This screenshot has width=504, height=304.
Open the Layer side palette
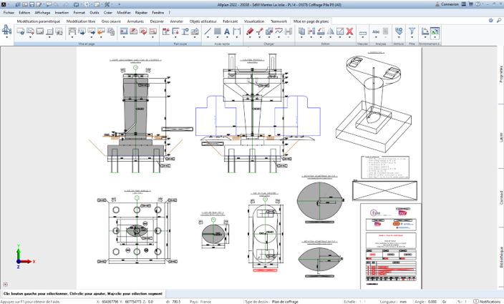[501, 137]
